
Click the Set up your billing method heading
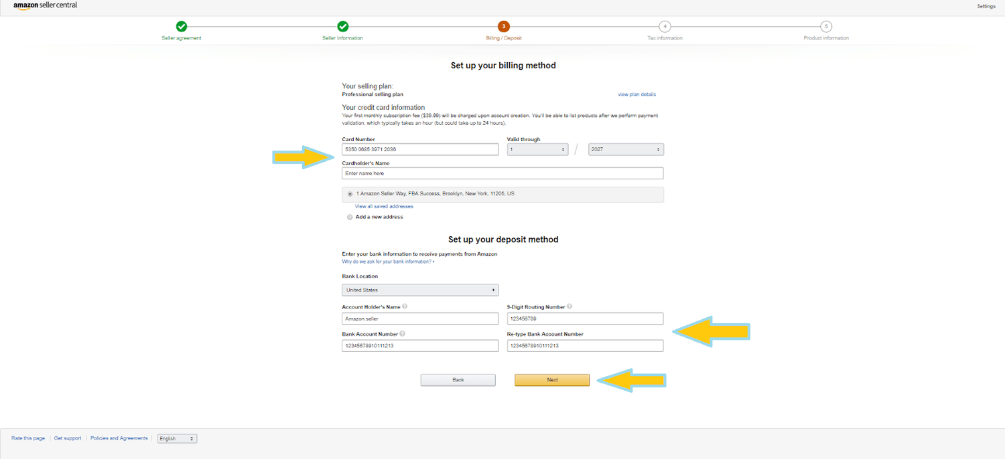point(503,66)
